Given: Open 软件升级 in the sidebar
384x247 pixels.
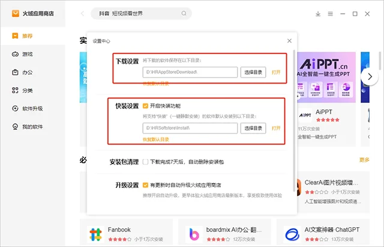Looking at the screenshot, I should (x=27, y=108).
